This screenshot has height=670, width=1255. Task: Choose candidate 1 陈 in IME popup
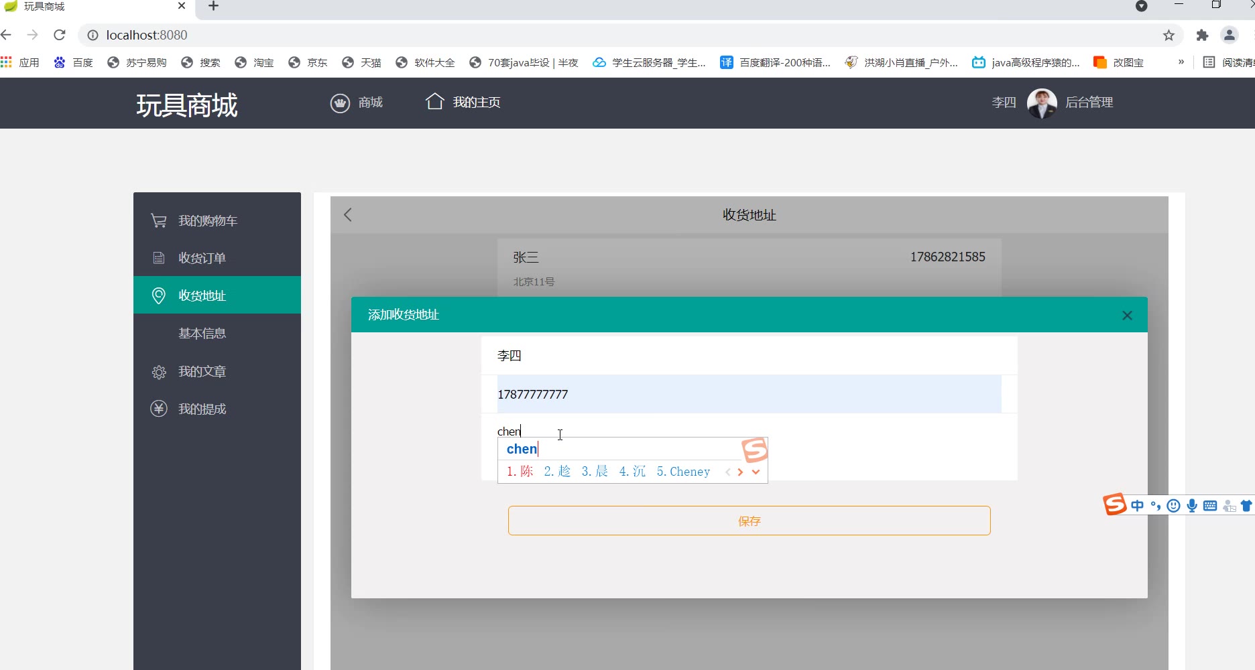coord(520,472)
